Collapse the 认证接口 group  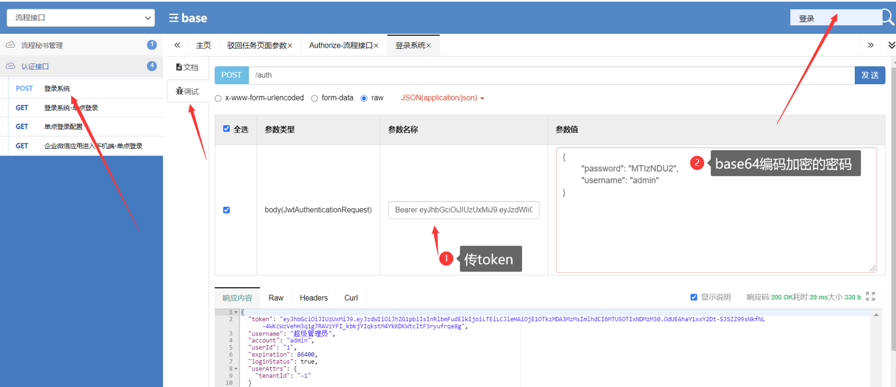pos(81,66)
